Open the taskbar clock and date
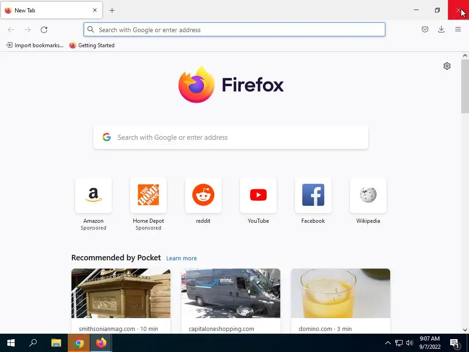Image resolution: width=469 pixels, height=352 pixels. [430, 343]
